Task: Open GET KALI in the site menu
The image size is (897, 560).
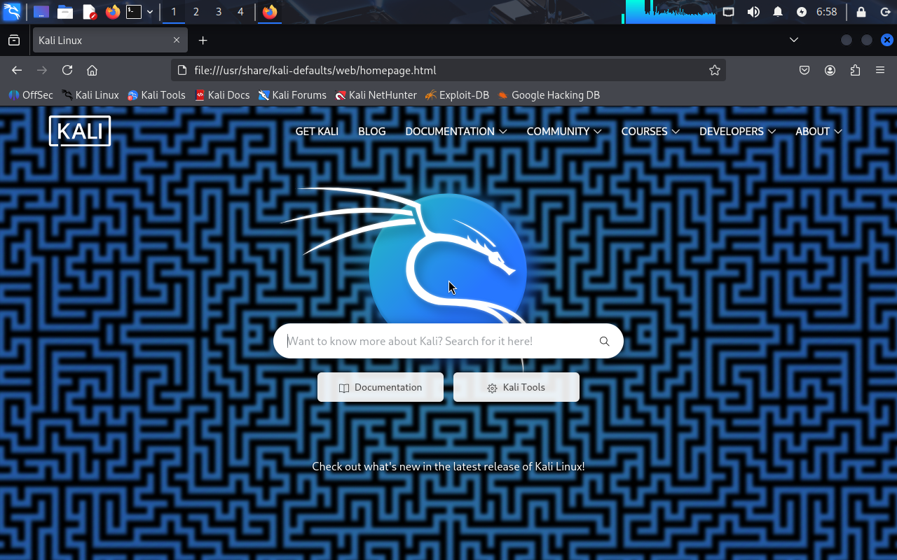Action: 317,131
